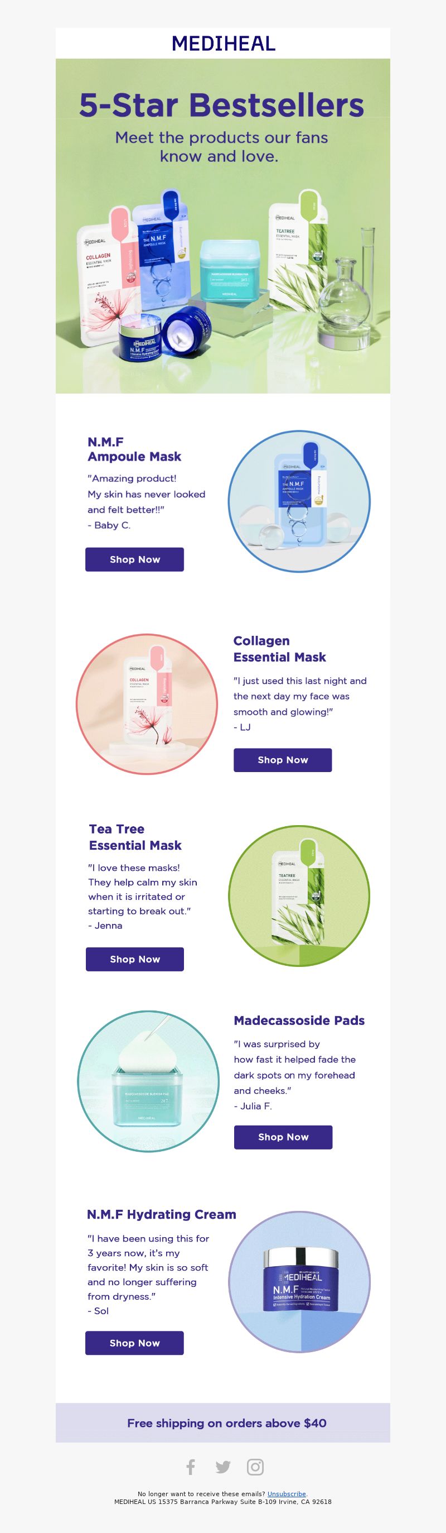Open the N.M.F Hydrating Cream round image
Screen dimensions: 446x1533
[x=299, y=1282]
